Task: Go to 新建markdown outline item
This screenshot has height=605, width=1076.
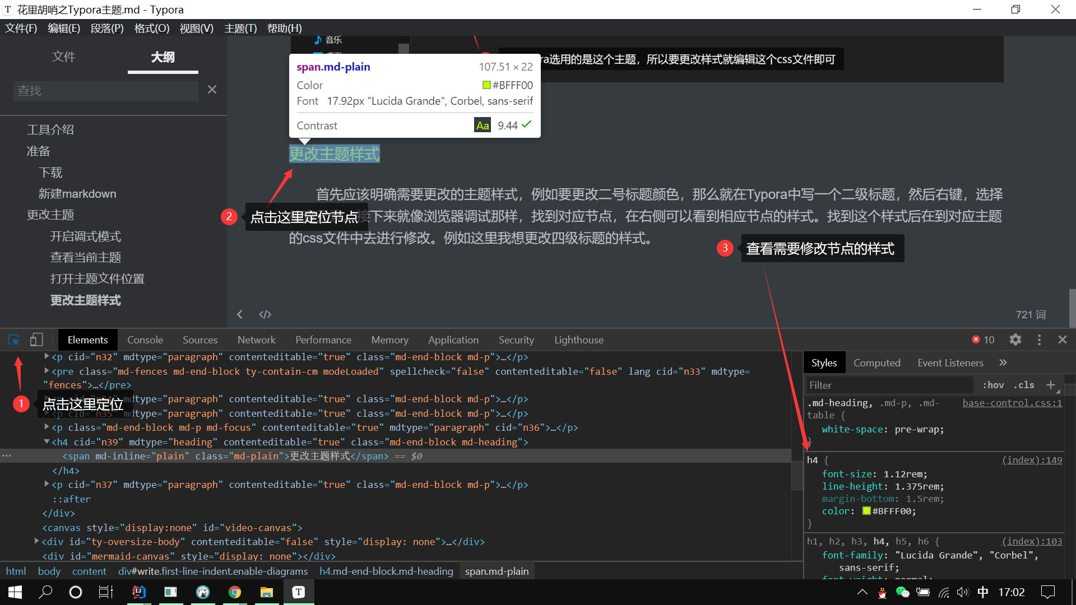Action: pyautogui.click(x=77, y=194)
